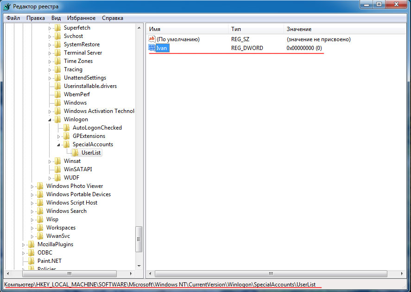This screenshot has width=411, height=292.
Task: Expand the Windows Photo Viewer key
Action: (32, 186)
